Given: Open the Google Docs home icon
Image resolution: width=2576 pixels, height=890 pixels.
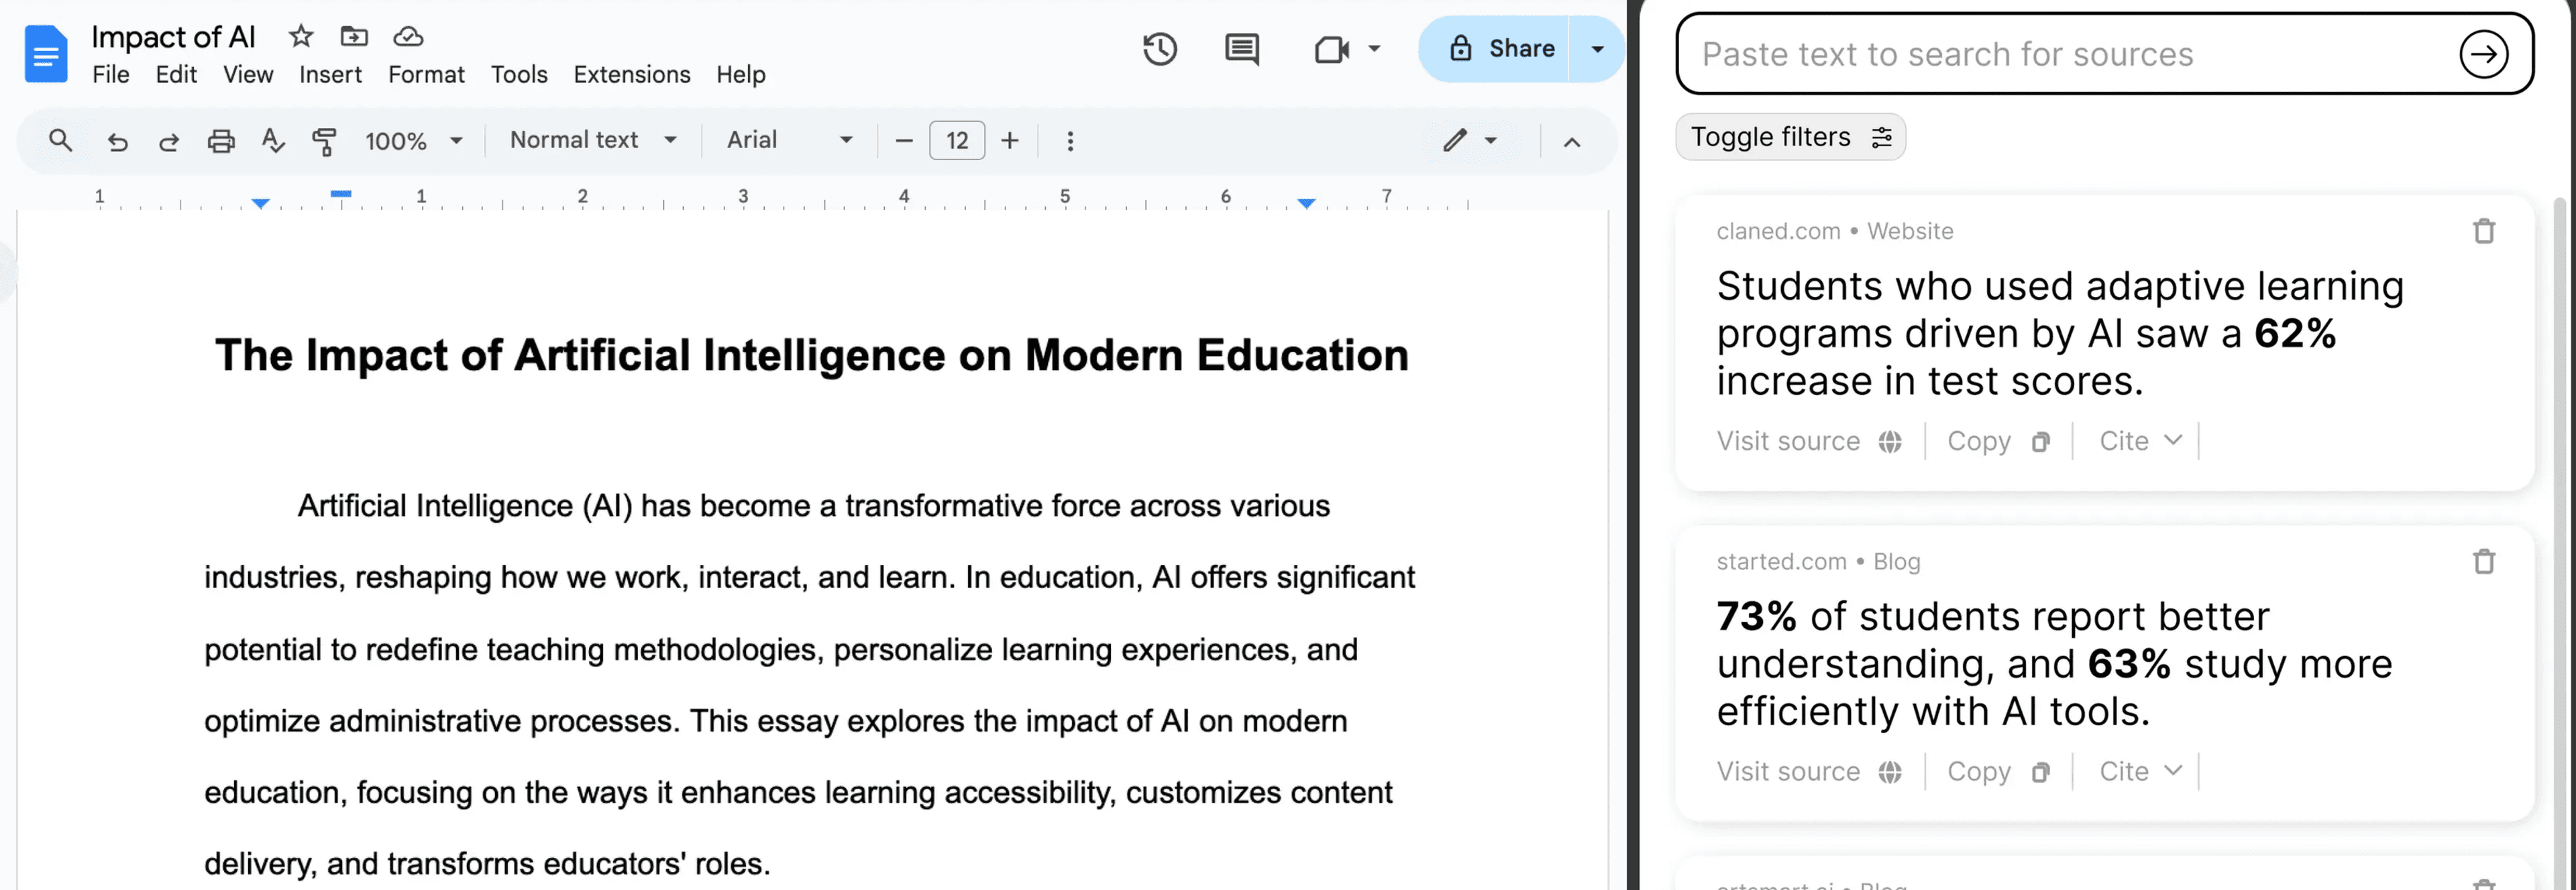Looking at the screenshot, I should tap(46, 54).
